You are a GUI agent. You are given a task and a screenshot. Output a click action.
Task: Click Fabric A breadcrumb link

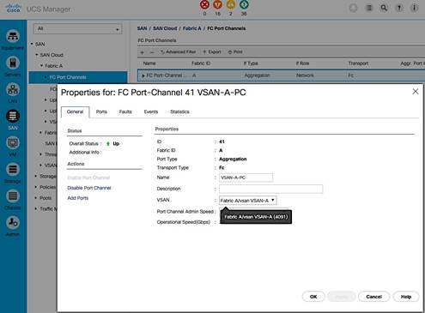pyautogui.click(x=192, y=28)
